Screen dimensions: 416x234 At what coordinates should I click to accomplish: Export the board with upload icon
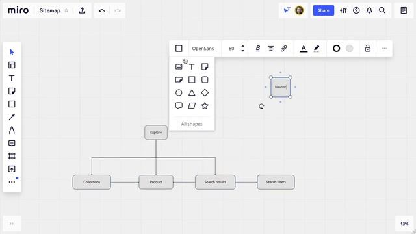pos(83,10)
